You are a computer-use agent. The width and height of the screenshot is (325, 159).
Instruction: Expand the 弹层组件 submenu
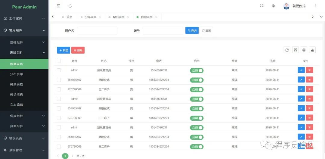click(x=24, y=116)
